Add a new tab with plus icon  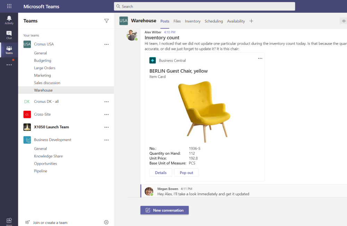tap(251, 21)
